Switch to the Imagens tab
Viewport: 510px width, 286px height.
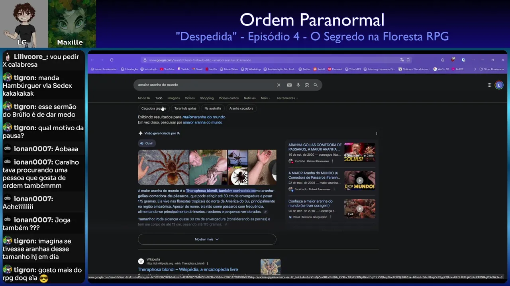click(x=173, y=98)
